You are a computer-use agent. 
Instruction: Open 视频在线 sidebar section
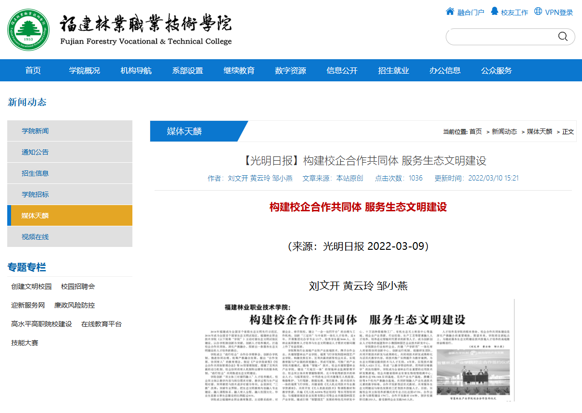[x=35, y=237]
